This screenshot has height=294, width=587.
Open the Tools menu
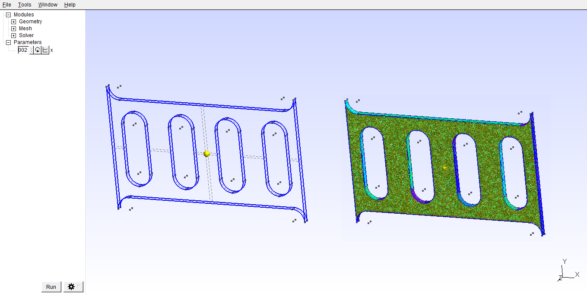[x=25, y=5]
